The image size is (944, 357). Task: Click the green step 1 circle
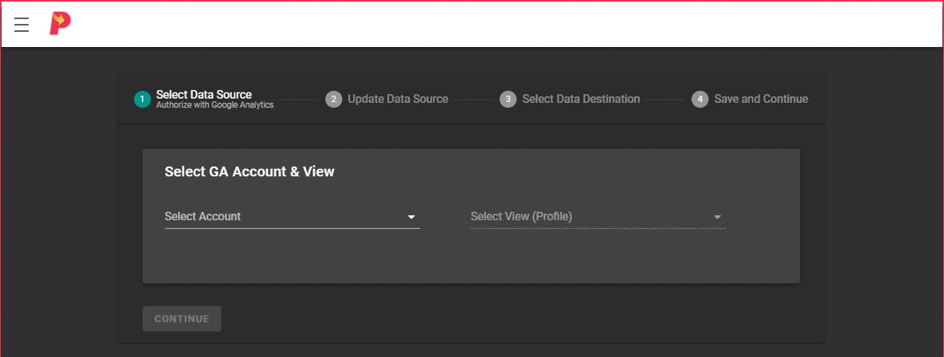click(142, 100)
